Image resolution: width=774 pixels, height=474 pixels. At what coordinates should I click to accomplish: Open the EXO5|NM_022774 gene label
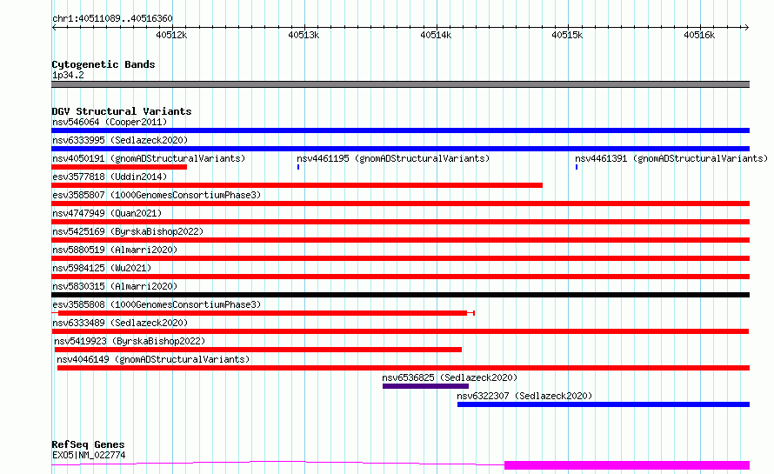pyautogui.click(x=89, y=455)
